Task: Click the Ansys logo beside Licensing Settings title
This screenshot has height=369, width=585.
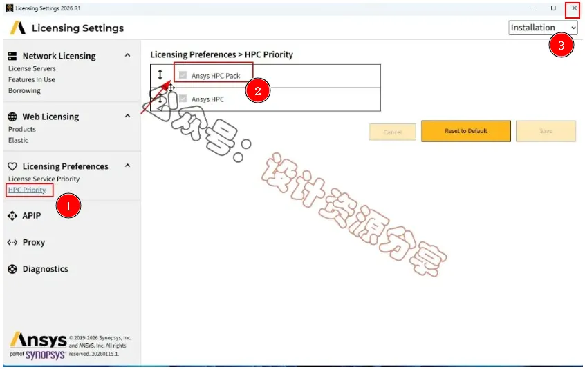Action: point(17,28)
